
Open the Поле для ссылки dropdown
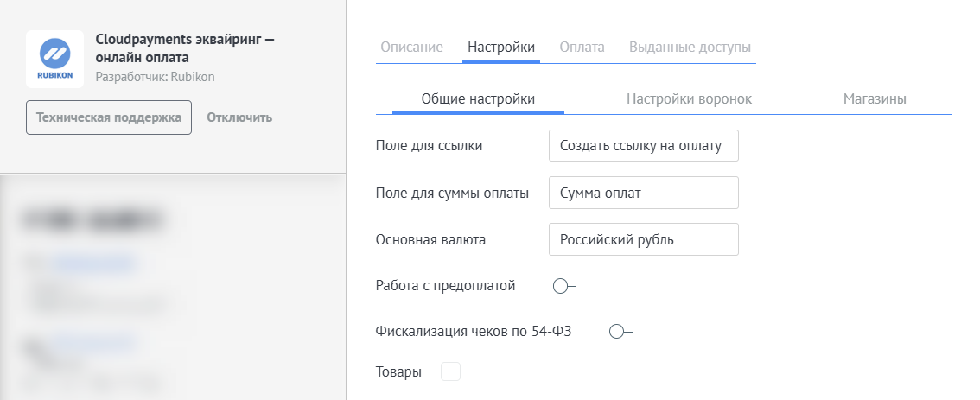click(644, 146)
